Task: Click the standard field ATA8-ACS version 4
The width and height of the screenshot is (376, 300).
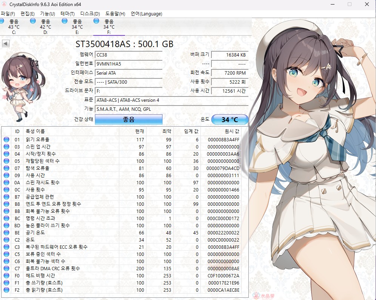Action: 172,100
